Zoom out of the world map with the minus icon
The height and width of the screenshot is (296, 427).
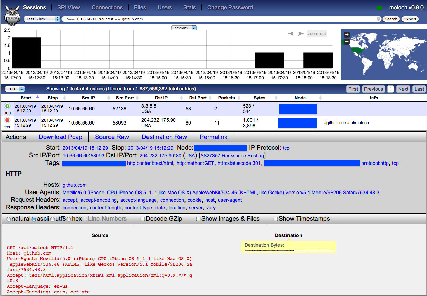coord(347,42)
